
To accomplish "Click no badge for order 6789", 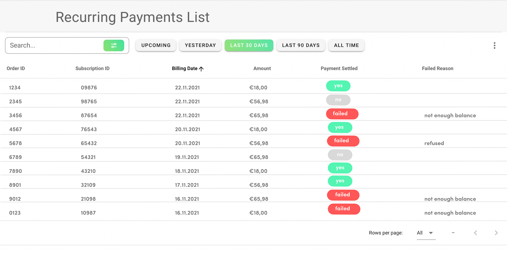I will coord(340,155).
